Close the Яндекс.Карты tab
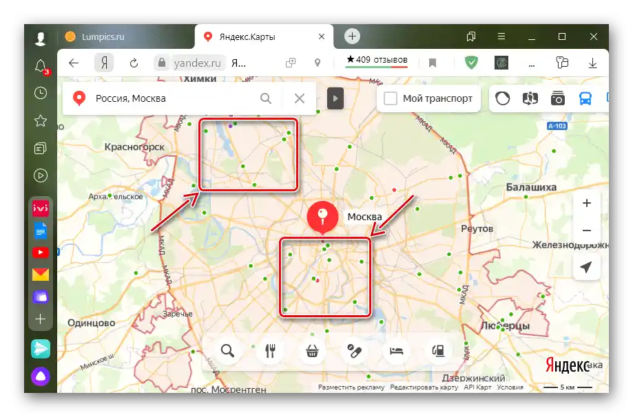Image resolution: width=633 pixels, height=417 pixels. [322, 36]
